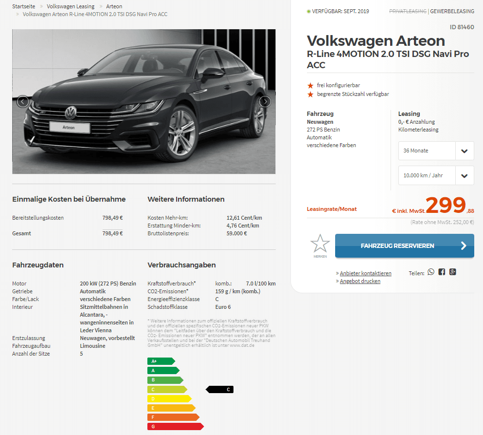
Task: Click the 12,61 Cent/km value
Action: (x=244, y=218)
